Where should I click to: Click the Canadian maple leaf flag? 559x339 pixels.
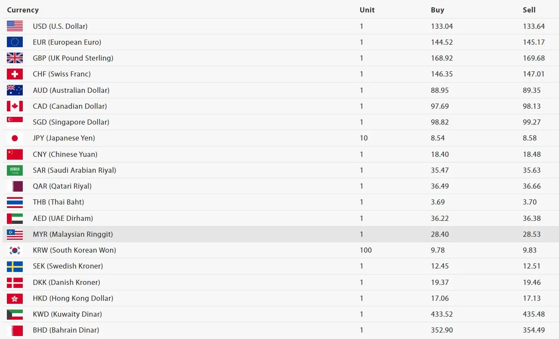tap(15, 106)
